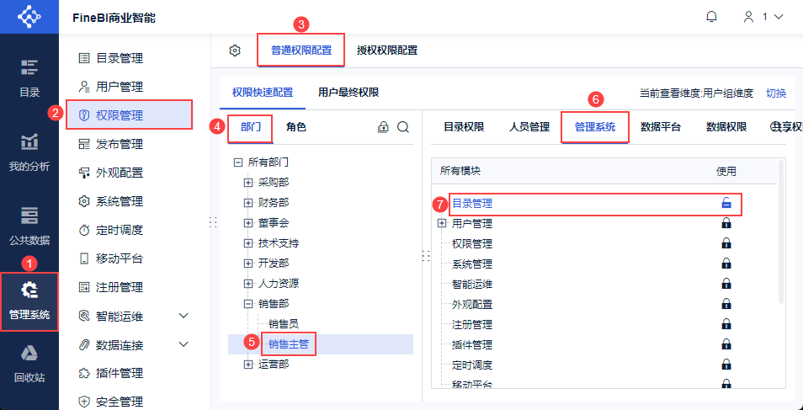Click the 切换 dimension link
This screenshot has width=803, height=410.
776,93
